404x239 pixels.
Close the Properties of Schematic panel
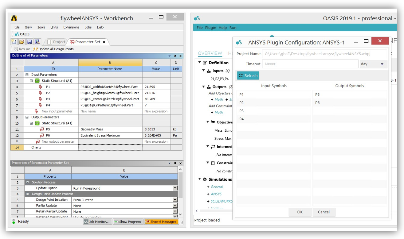[x=180, y=163]
